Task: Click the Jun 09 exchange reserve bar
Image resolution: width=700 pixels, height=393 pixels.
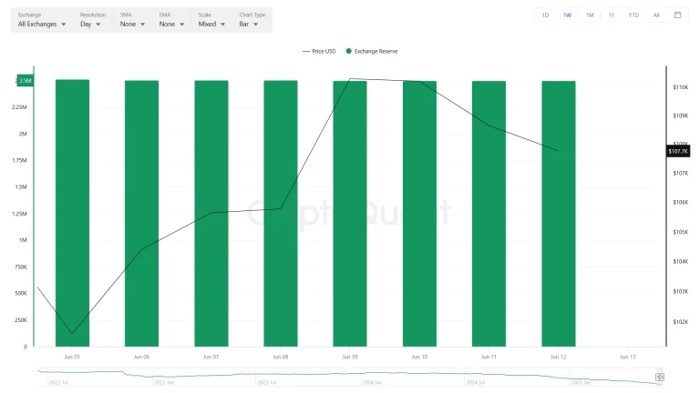Action: [x=350, y=213]
